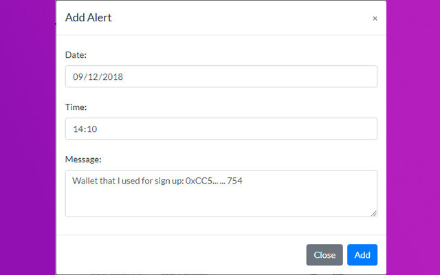Grab the Message textarea resize handle
This screenshot has height=275, width=440.
(374, 214)
